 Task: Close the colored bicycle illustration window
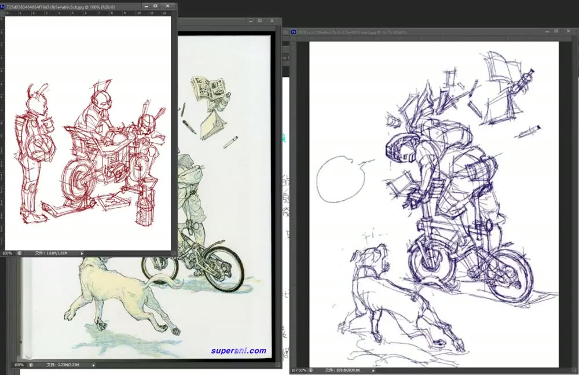[272, 21]
